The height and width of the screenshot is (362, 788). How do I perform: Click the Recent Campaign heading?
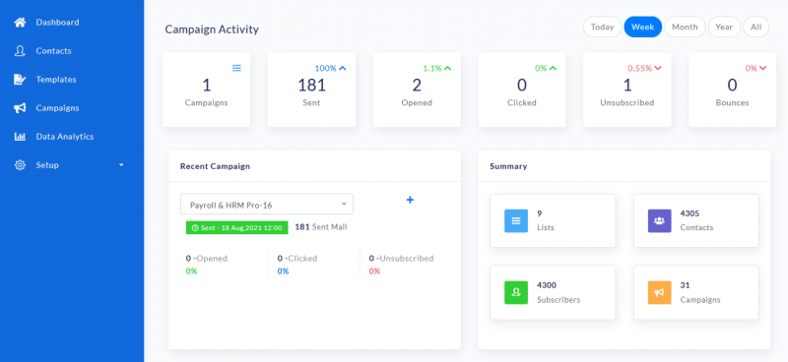tap(215, 166)
